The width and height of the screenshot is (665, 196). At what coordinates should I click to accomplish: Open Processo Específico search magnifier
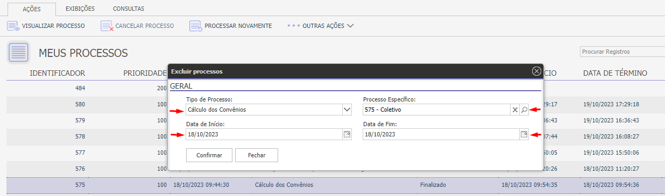(x=524, y=110)
